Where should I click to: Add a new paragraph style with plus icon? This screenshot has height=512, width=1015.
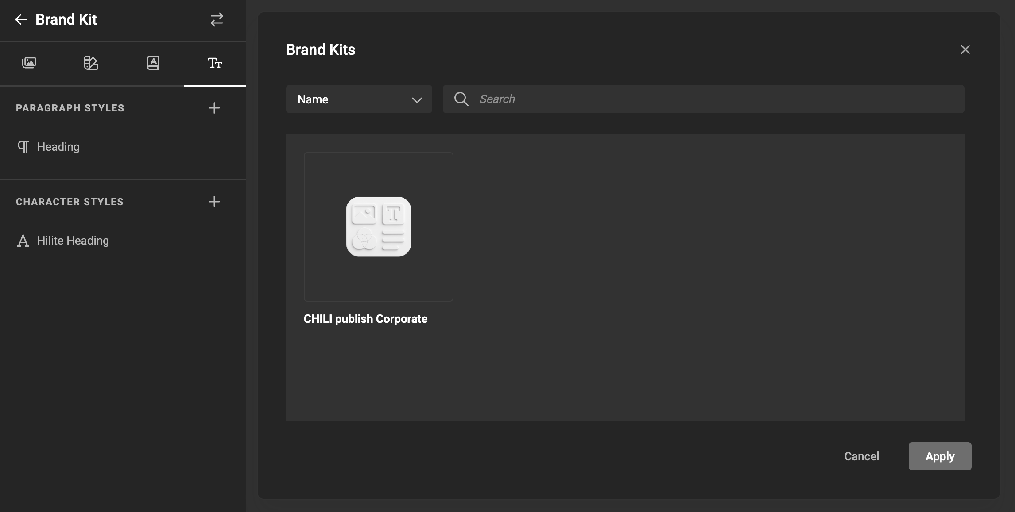214,108
